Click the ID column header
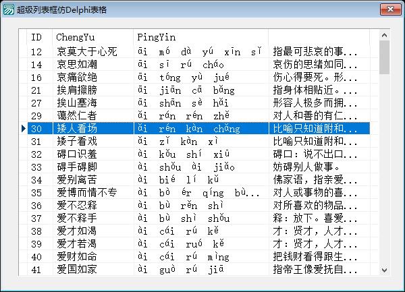Screen dimensions: 405x292 (39, 36)
